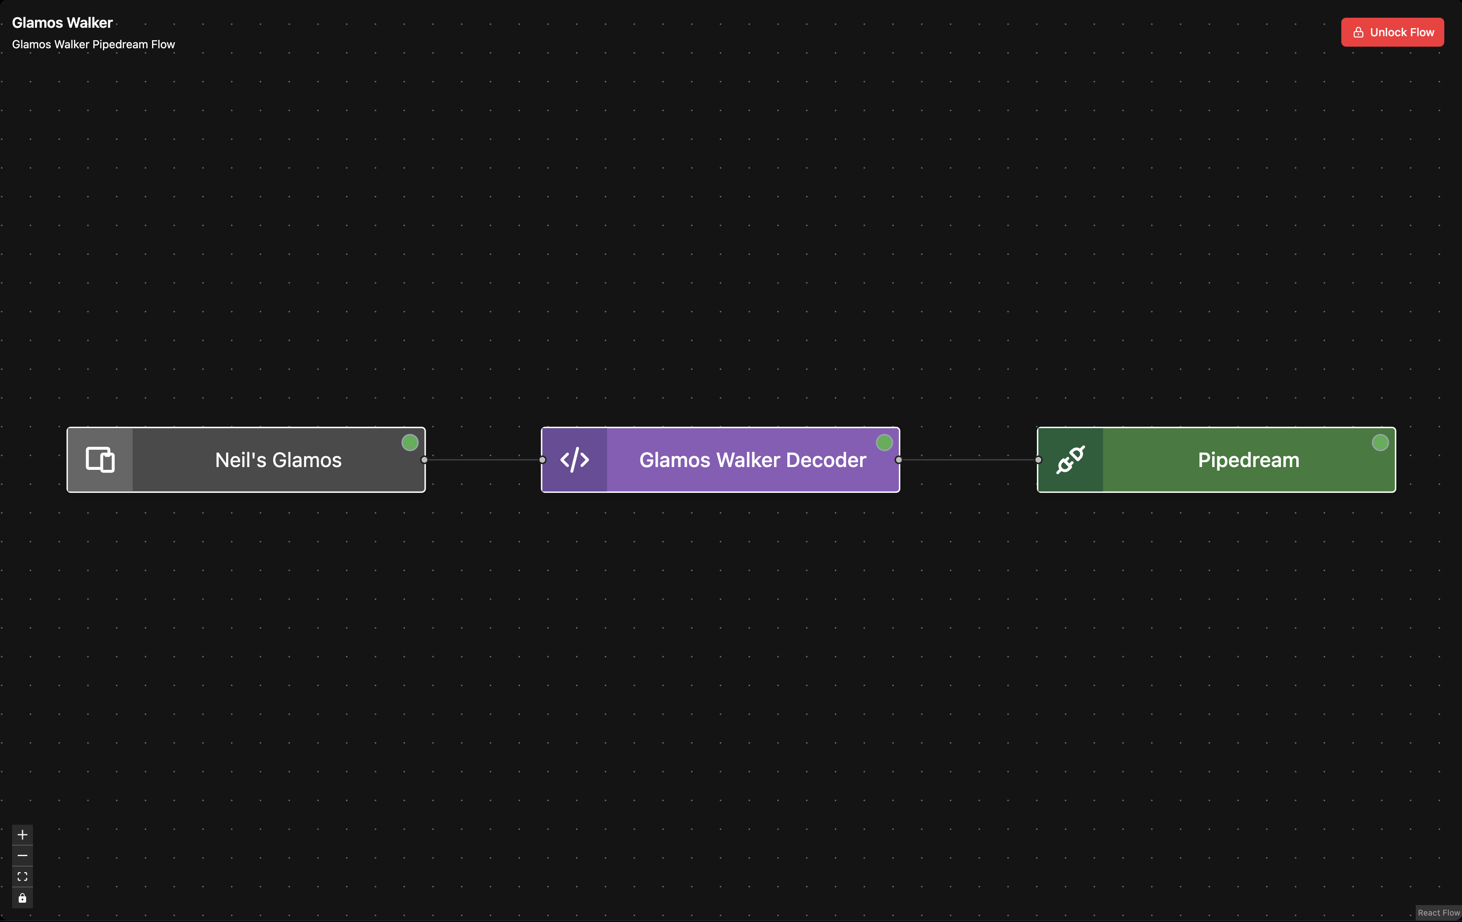
Task: Toggle the canvas interactivity lock
Action: click(23, 898)
